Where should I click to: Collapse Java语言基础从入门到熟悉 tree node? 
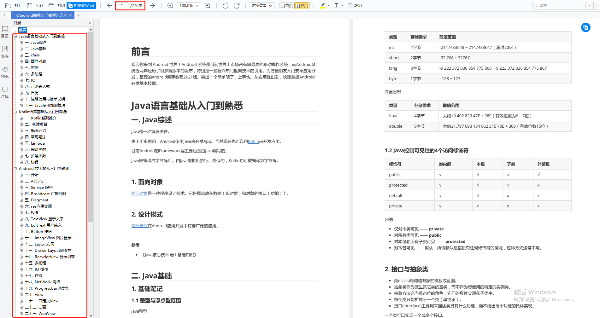tap(15, 36)
